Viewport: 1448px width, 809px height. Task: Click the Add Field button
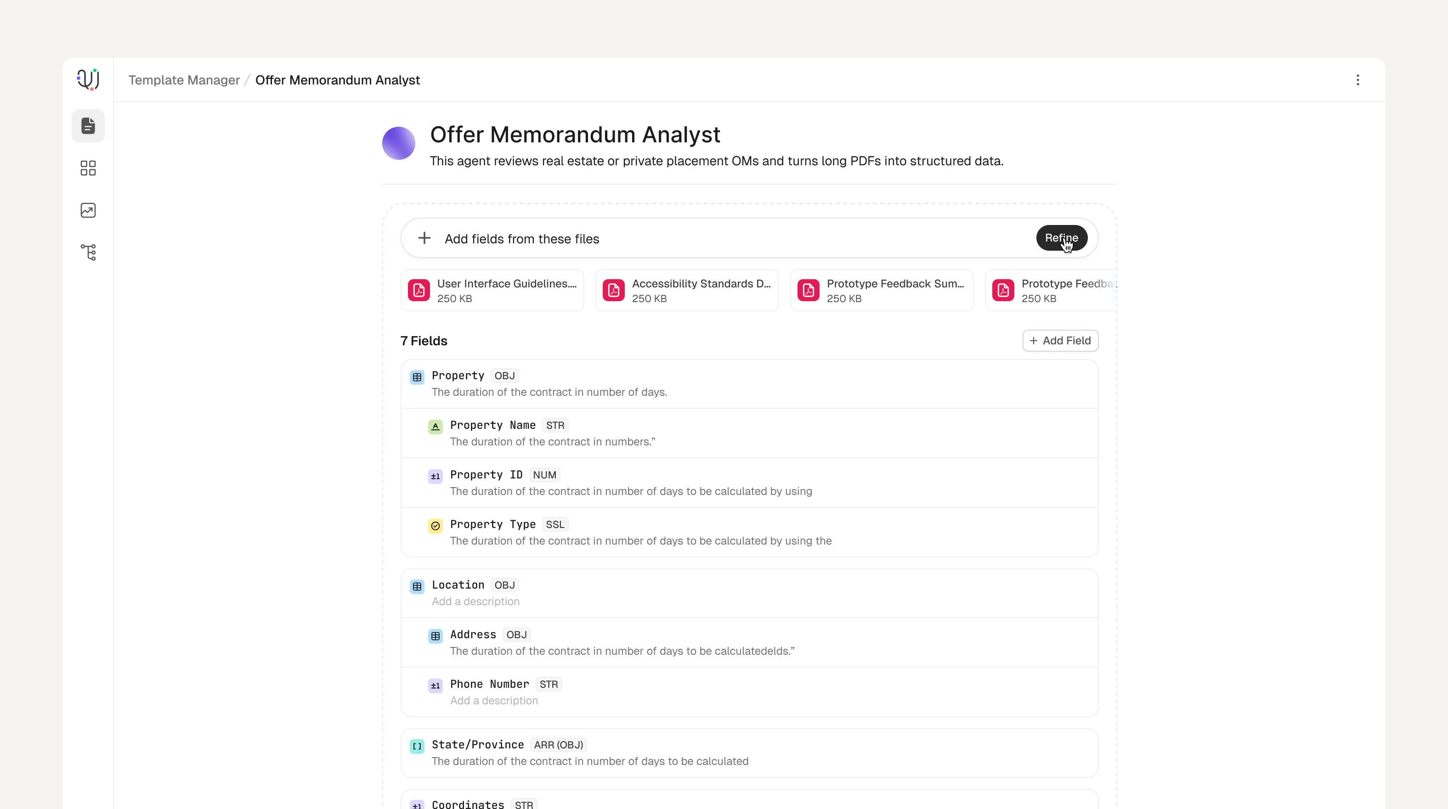(x=1060, y=341)
